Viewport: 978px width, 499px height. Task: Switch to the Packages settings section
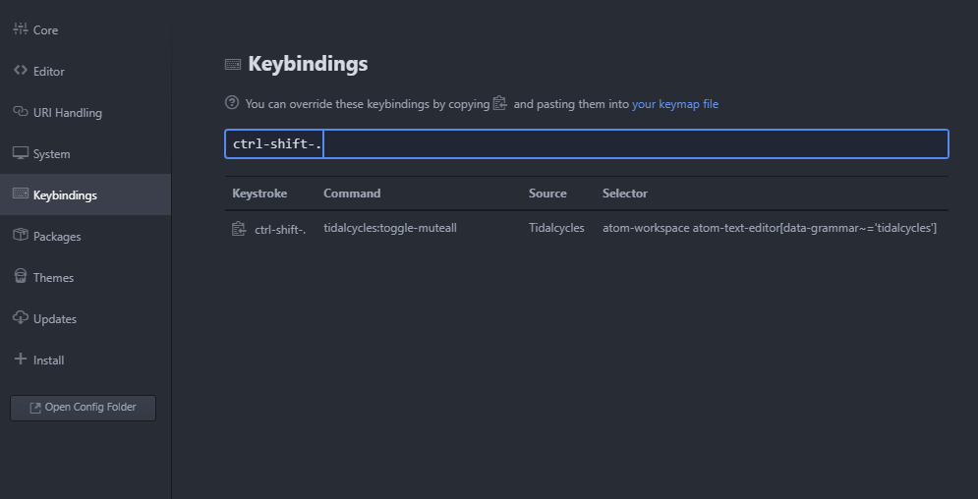pyautogui.click(x=57, y=237)
